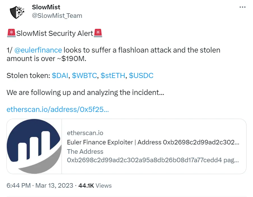Open the SlowMist display name profile
This screenshot has height=197, width=253.
[x=46, y=7]
